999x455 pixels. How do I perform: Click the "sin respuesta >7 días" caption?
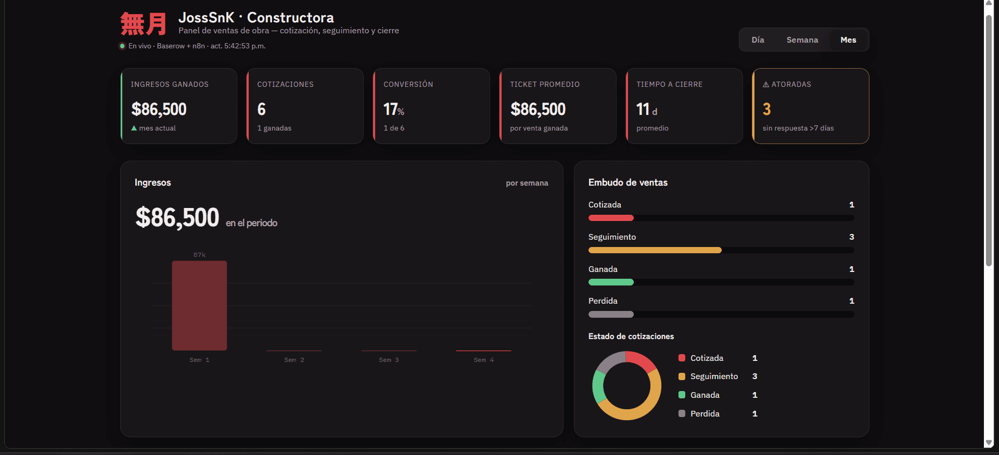coord(798,128)
